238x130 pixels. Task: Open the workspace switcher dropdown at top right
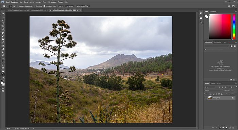(234, 6)
